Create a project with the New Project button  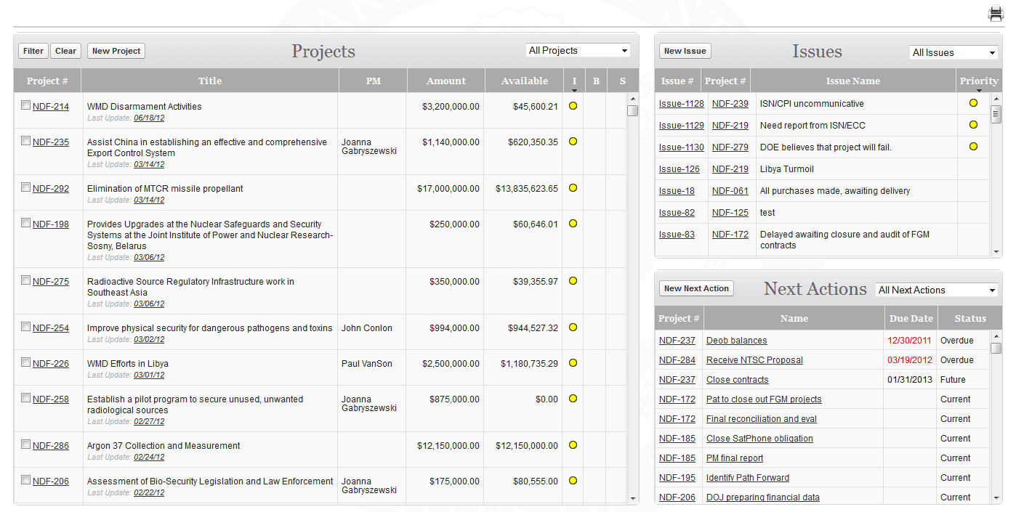click(x=116, y=51)
